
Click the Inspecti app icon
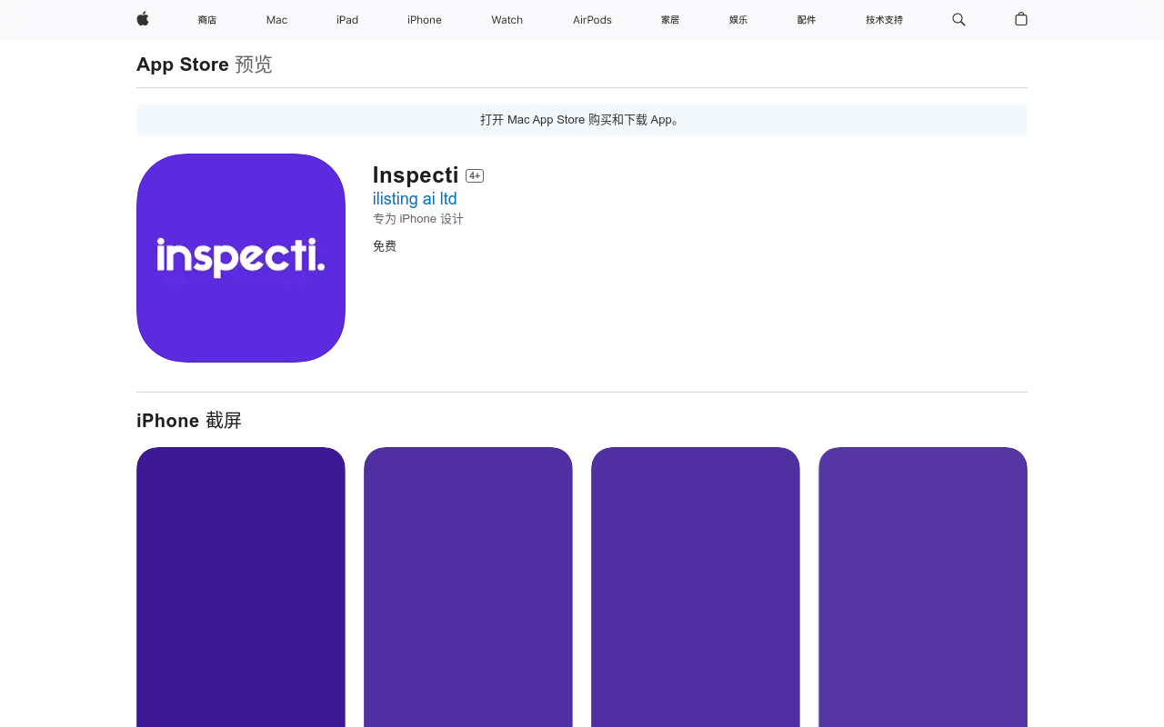pyautogui.click(x=241, y=258)
